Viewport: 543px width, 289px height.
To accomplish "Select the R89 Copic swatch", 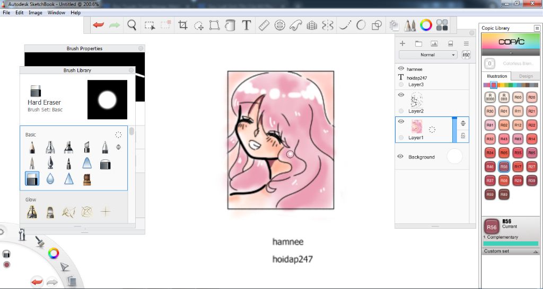I will tap(504, 194).
